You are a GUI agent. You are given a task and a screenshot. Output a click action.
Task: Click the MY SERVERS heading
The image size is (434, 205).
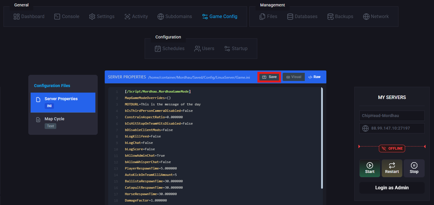(392, 97)
